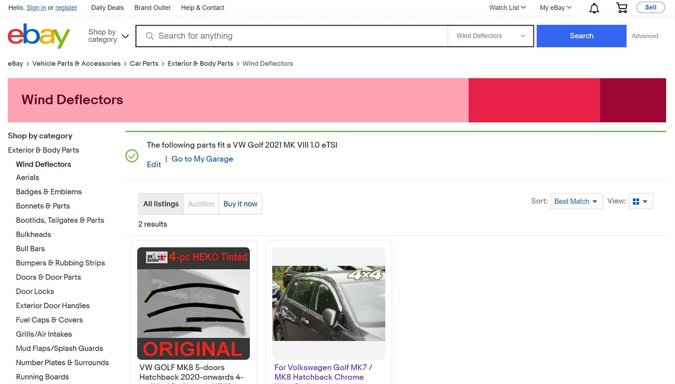Image resolution: width=675 pixels, height=384 pixels.
Task: Edit the selected VW Golf vehicle
Action: click(x=154, y=165)
